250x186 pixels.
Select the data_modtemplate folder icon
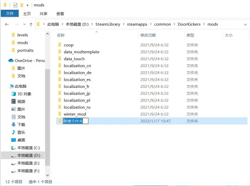pos(60,52)
